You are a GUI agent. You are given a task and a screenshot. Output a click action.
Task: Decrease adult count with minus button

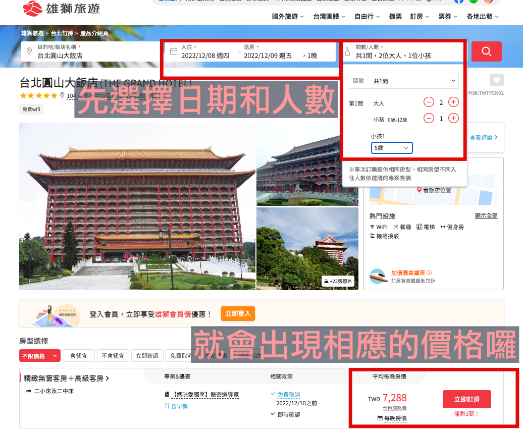(x=429, y=102)
